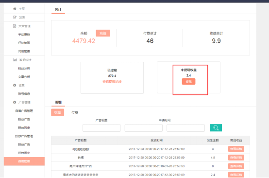Select the 收益 detail tab
Viewport: 269px width, 178px height.
tap(57, 112)
